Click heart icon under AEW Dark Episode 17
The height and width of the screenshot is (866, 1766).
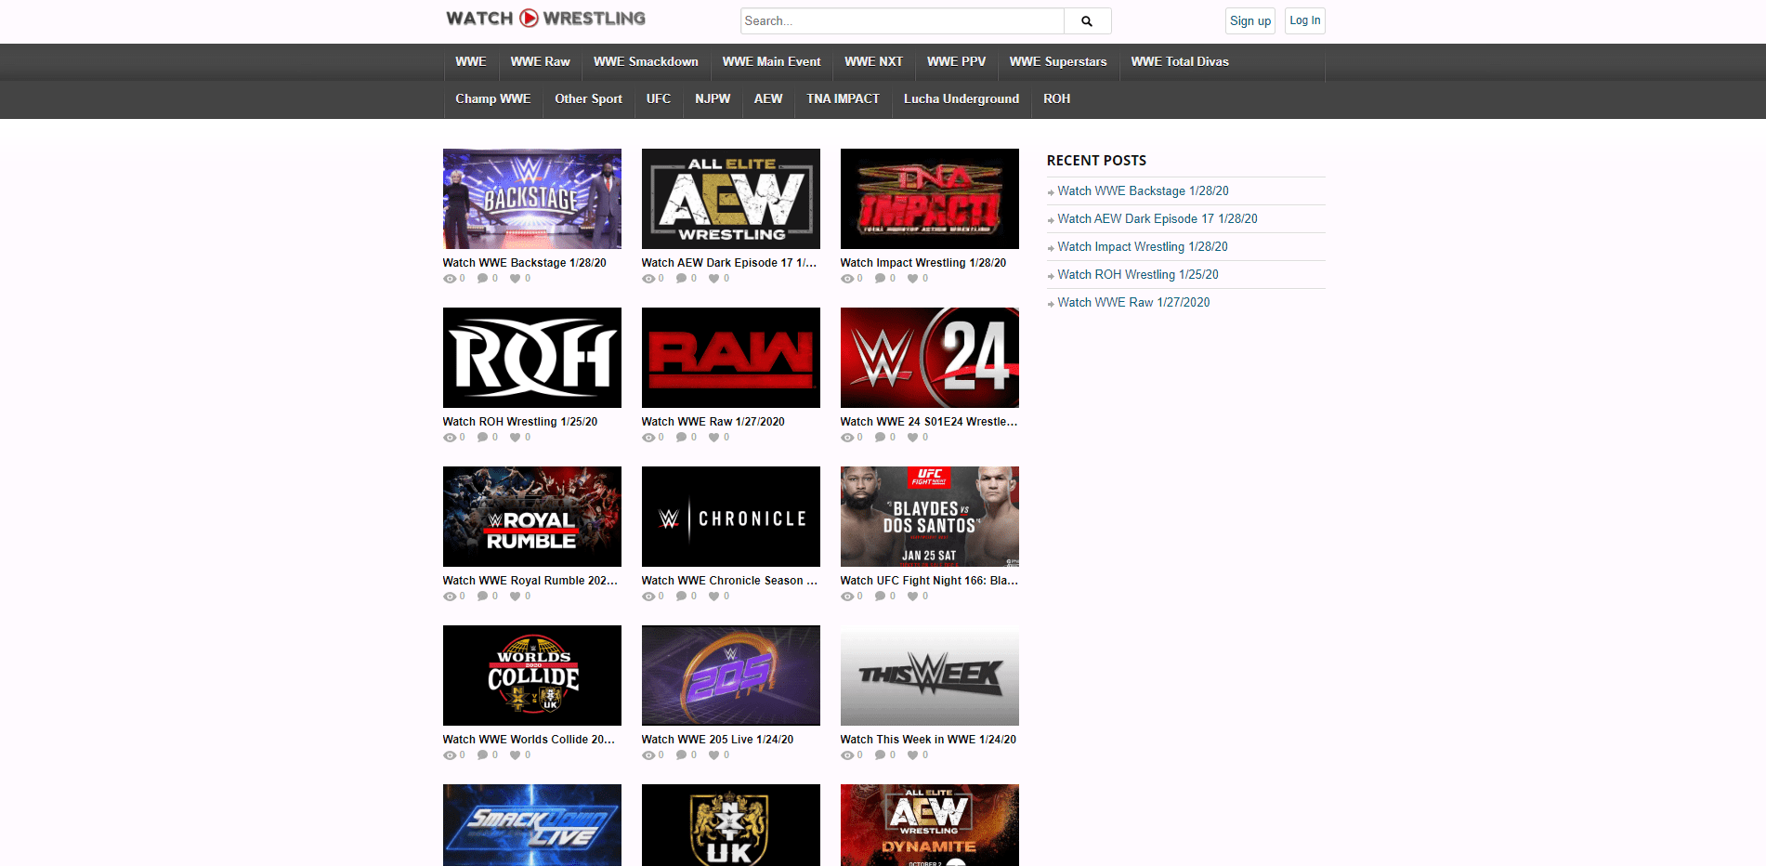714,279
